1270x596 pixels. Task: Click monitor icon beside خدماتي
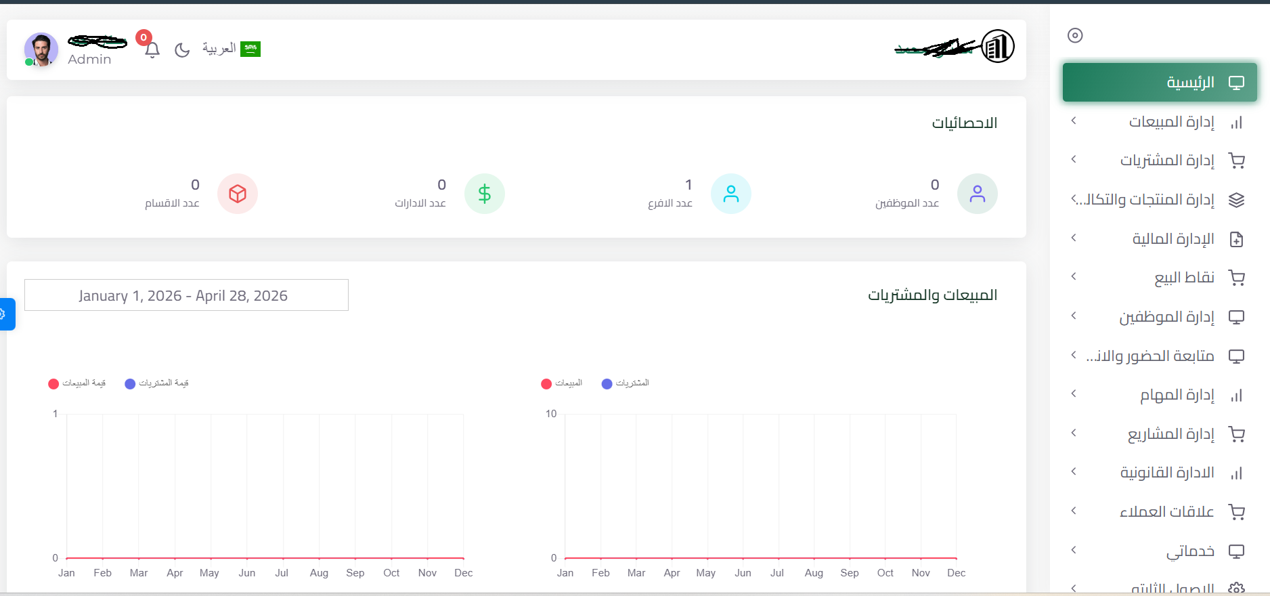point(1236,551)
